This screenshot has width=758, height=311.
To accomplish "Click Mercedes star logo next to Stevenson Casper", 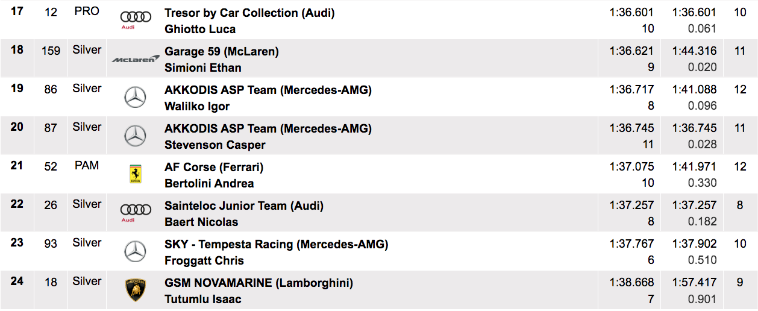I will [x=135, y=136].
